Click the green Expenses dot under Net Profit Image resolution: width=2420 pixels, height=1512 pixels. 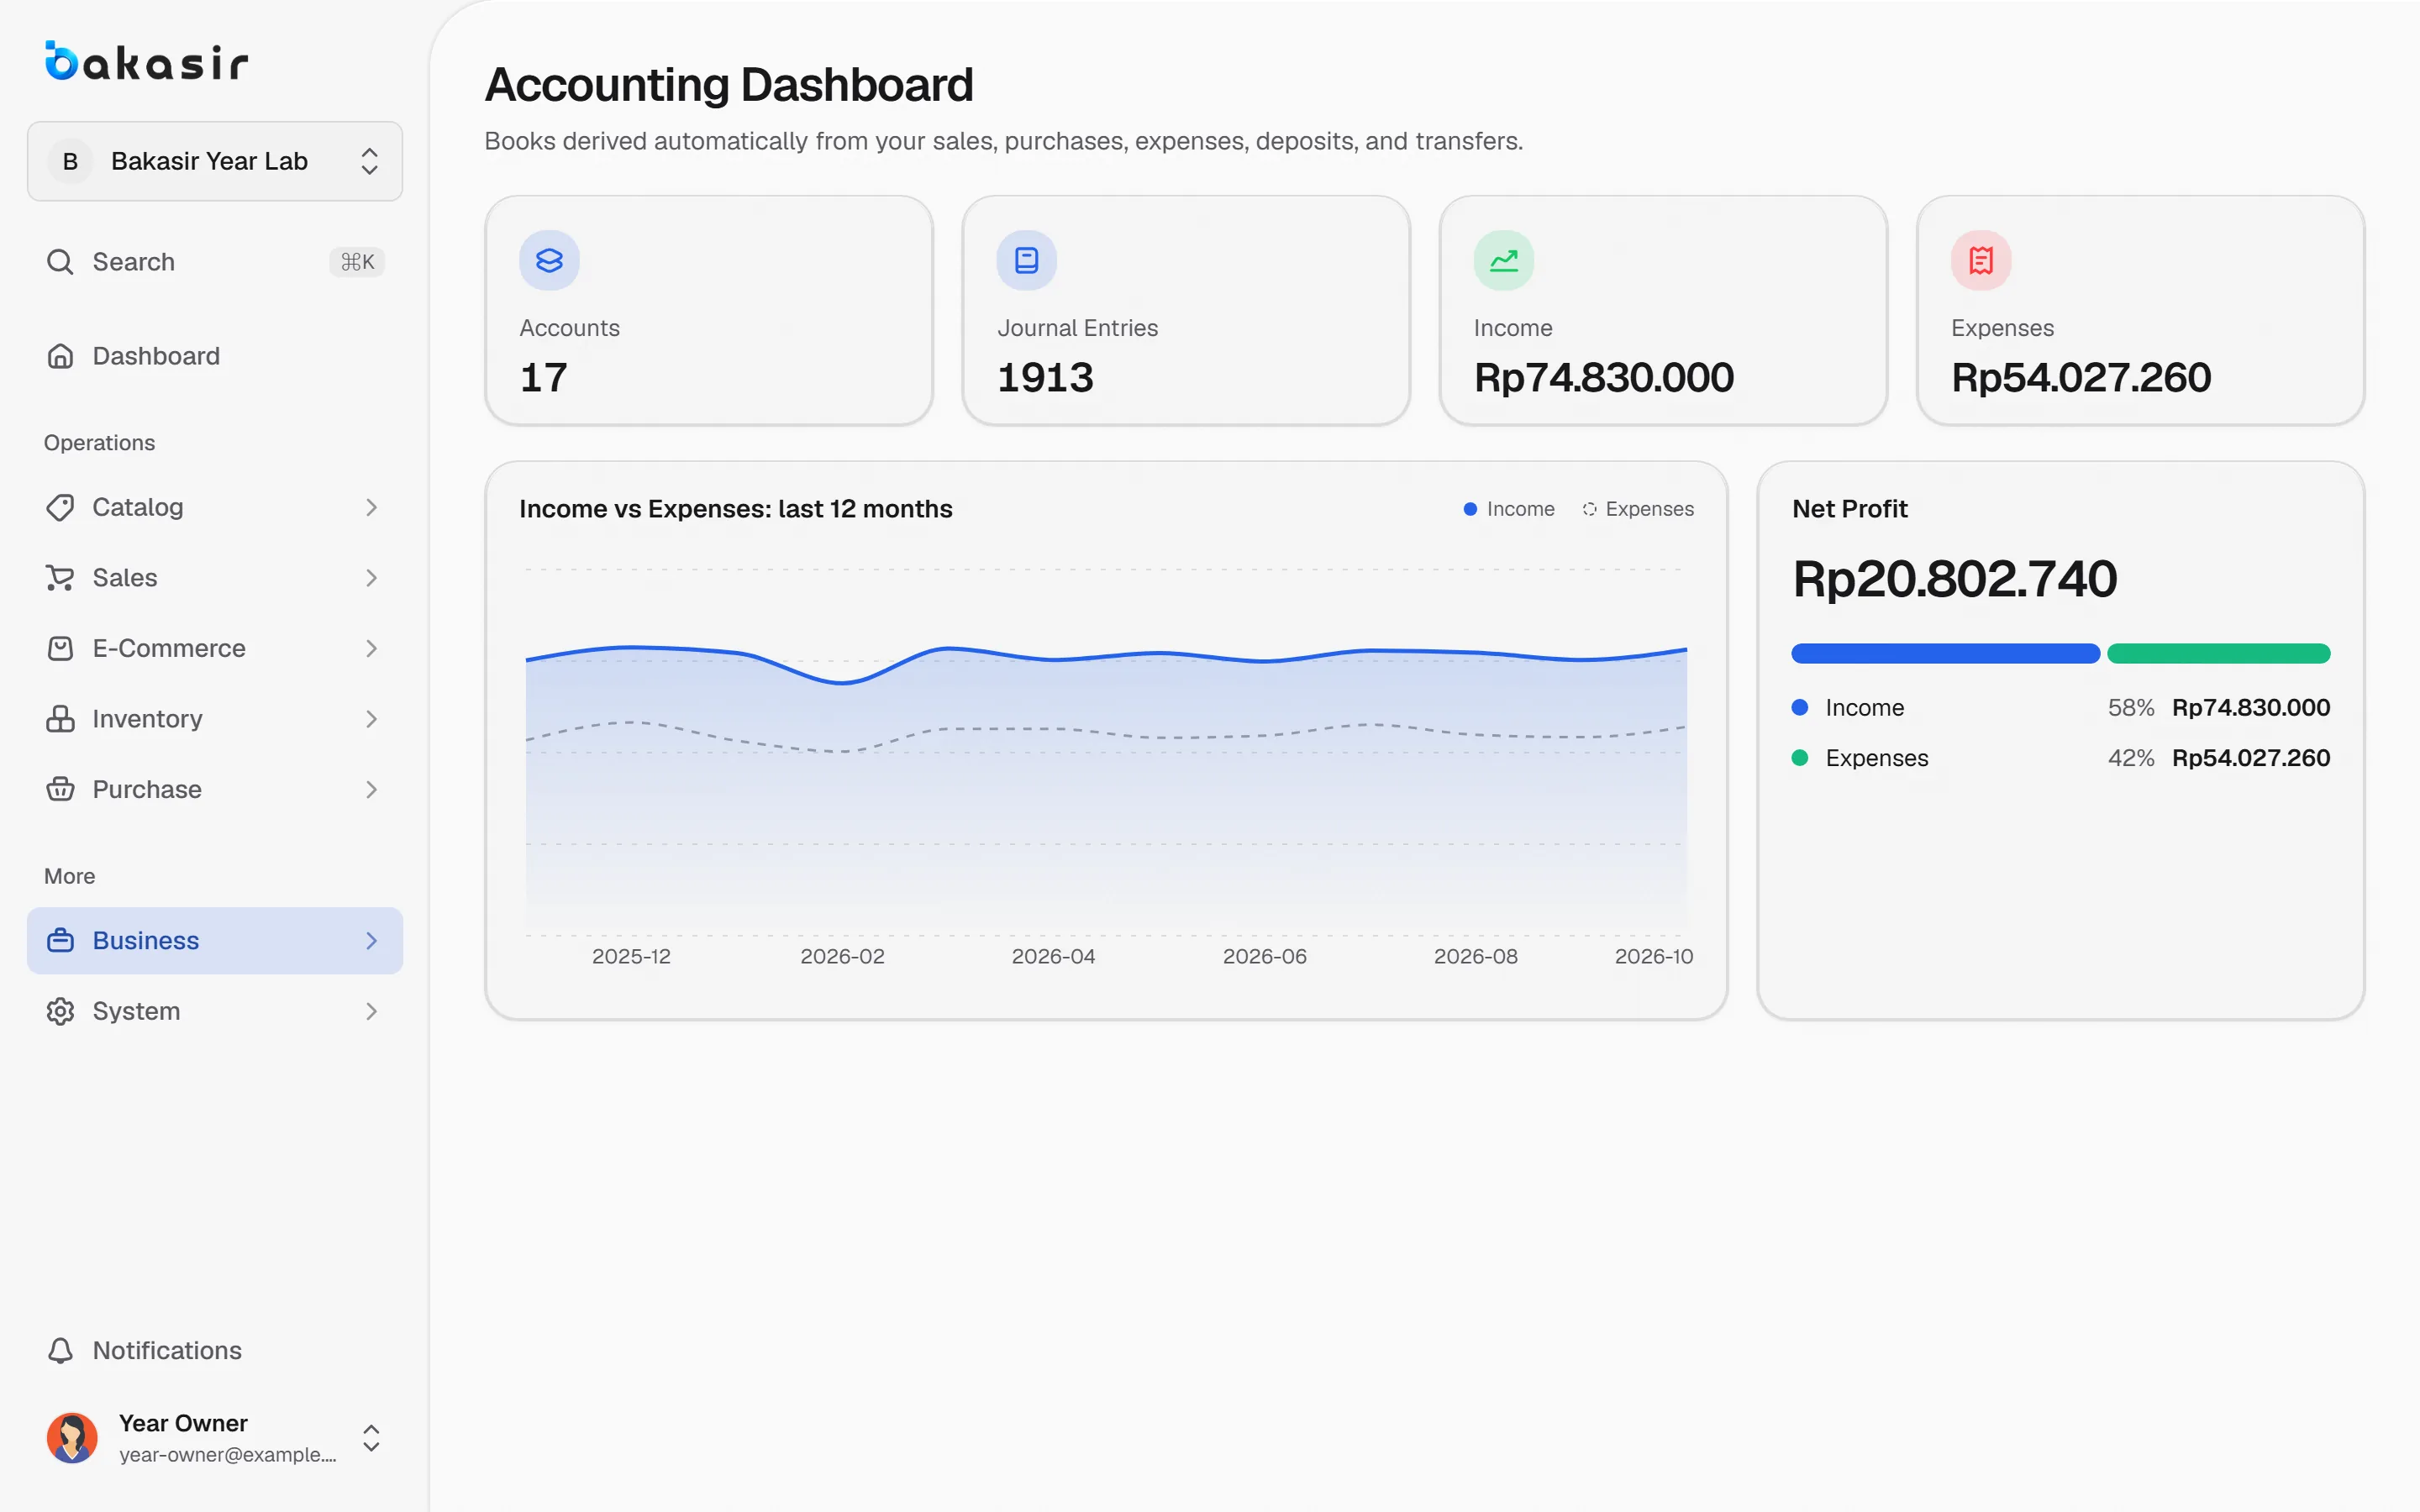[x=1799, y=757]
